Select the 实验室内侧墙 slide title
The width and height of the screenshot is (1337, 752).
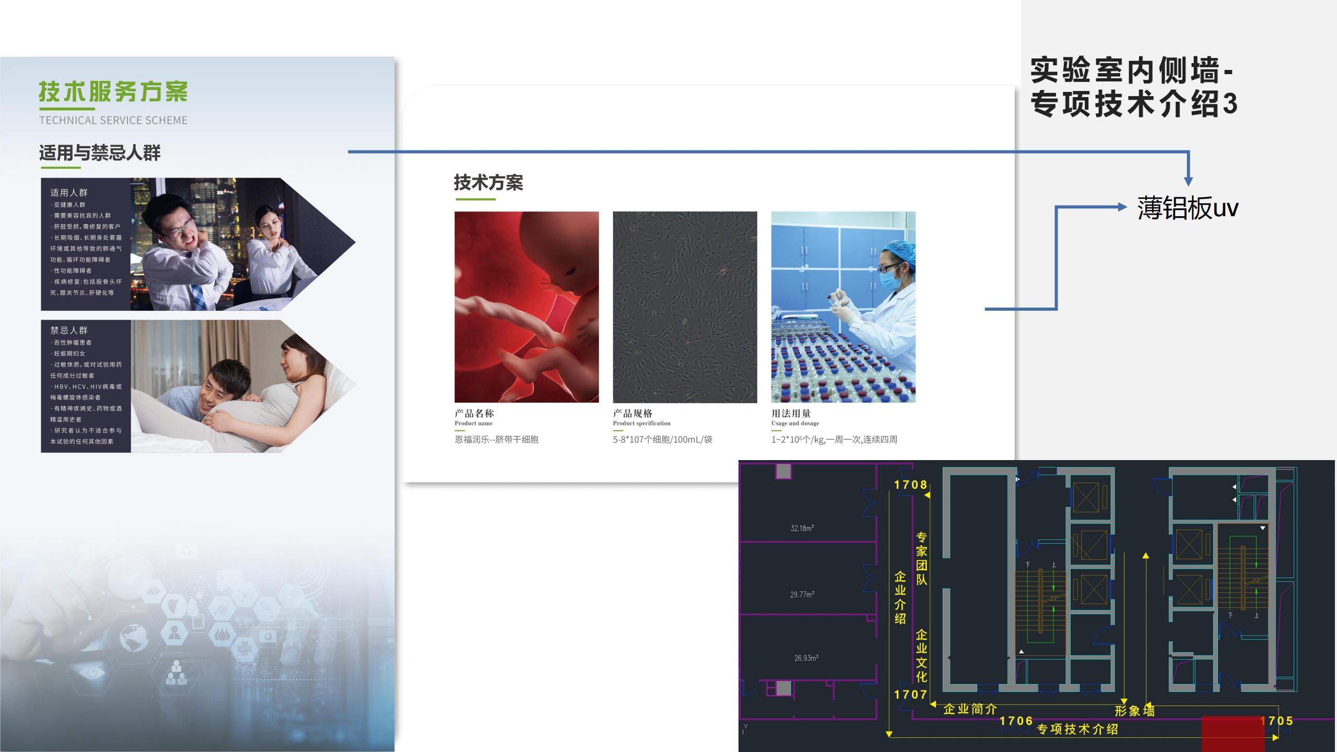coord(1133,87)
